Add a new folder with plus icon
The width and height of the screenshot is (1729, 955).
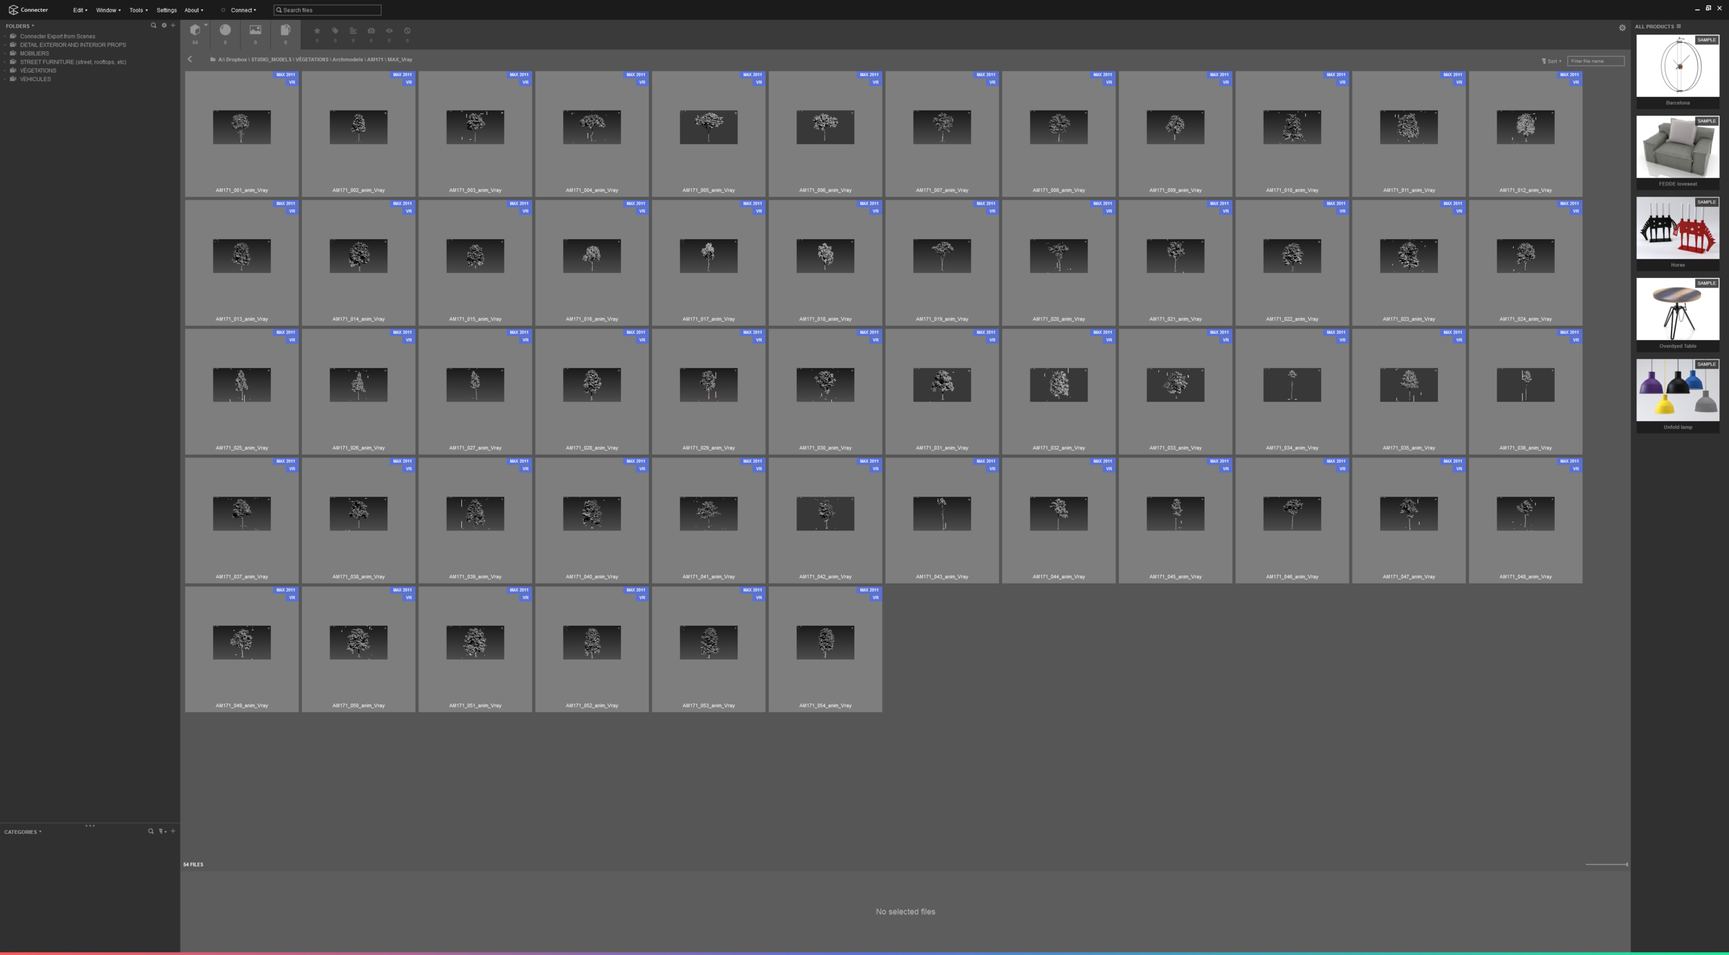tap(173, 26)
